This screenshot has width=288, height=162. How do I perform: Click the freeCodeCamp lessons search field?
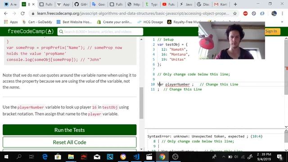100,31
